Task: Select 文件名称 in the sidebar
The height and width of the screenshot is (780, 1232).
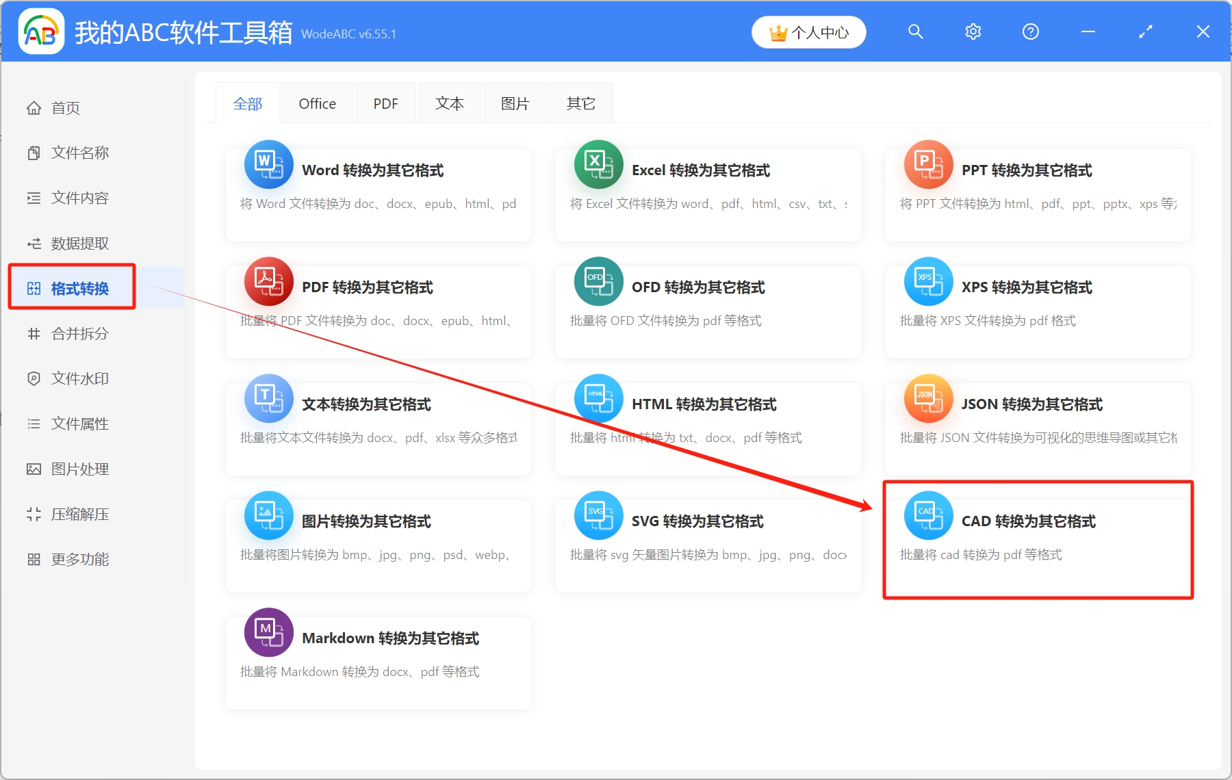Action: (79, 153)
